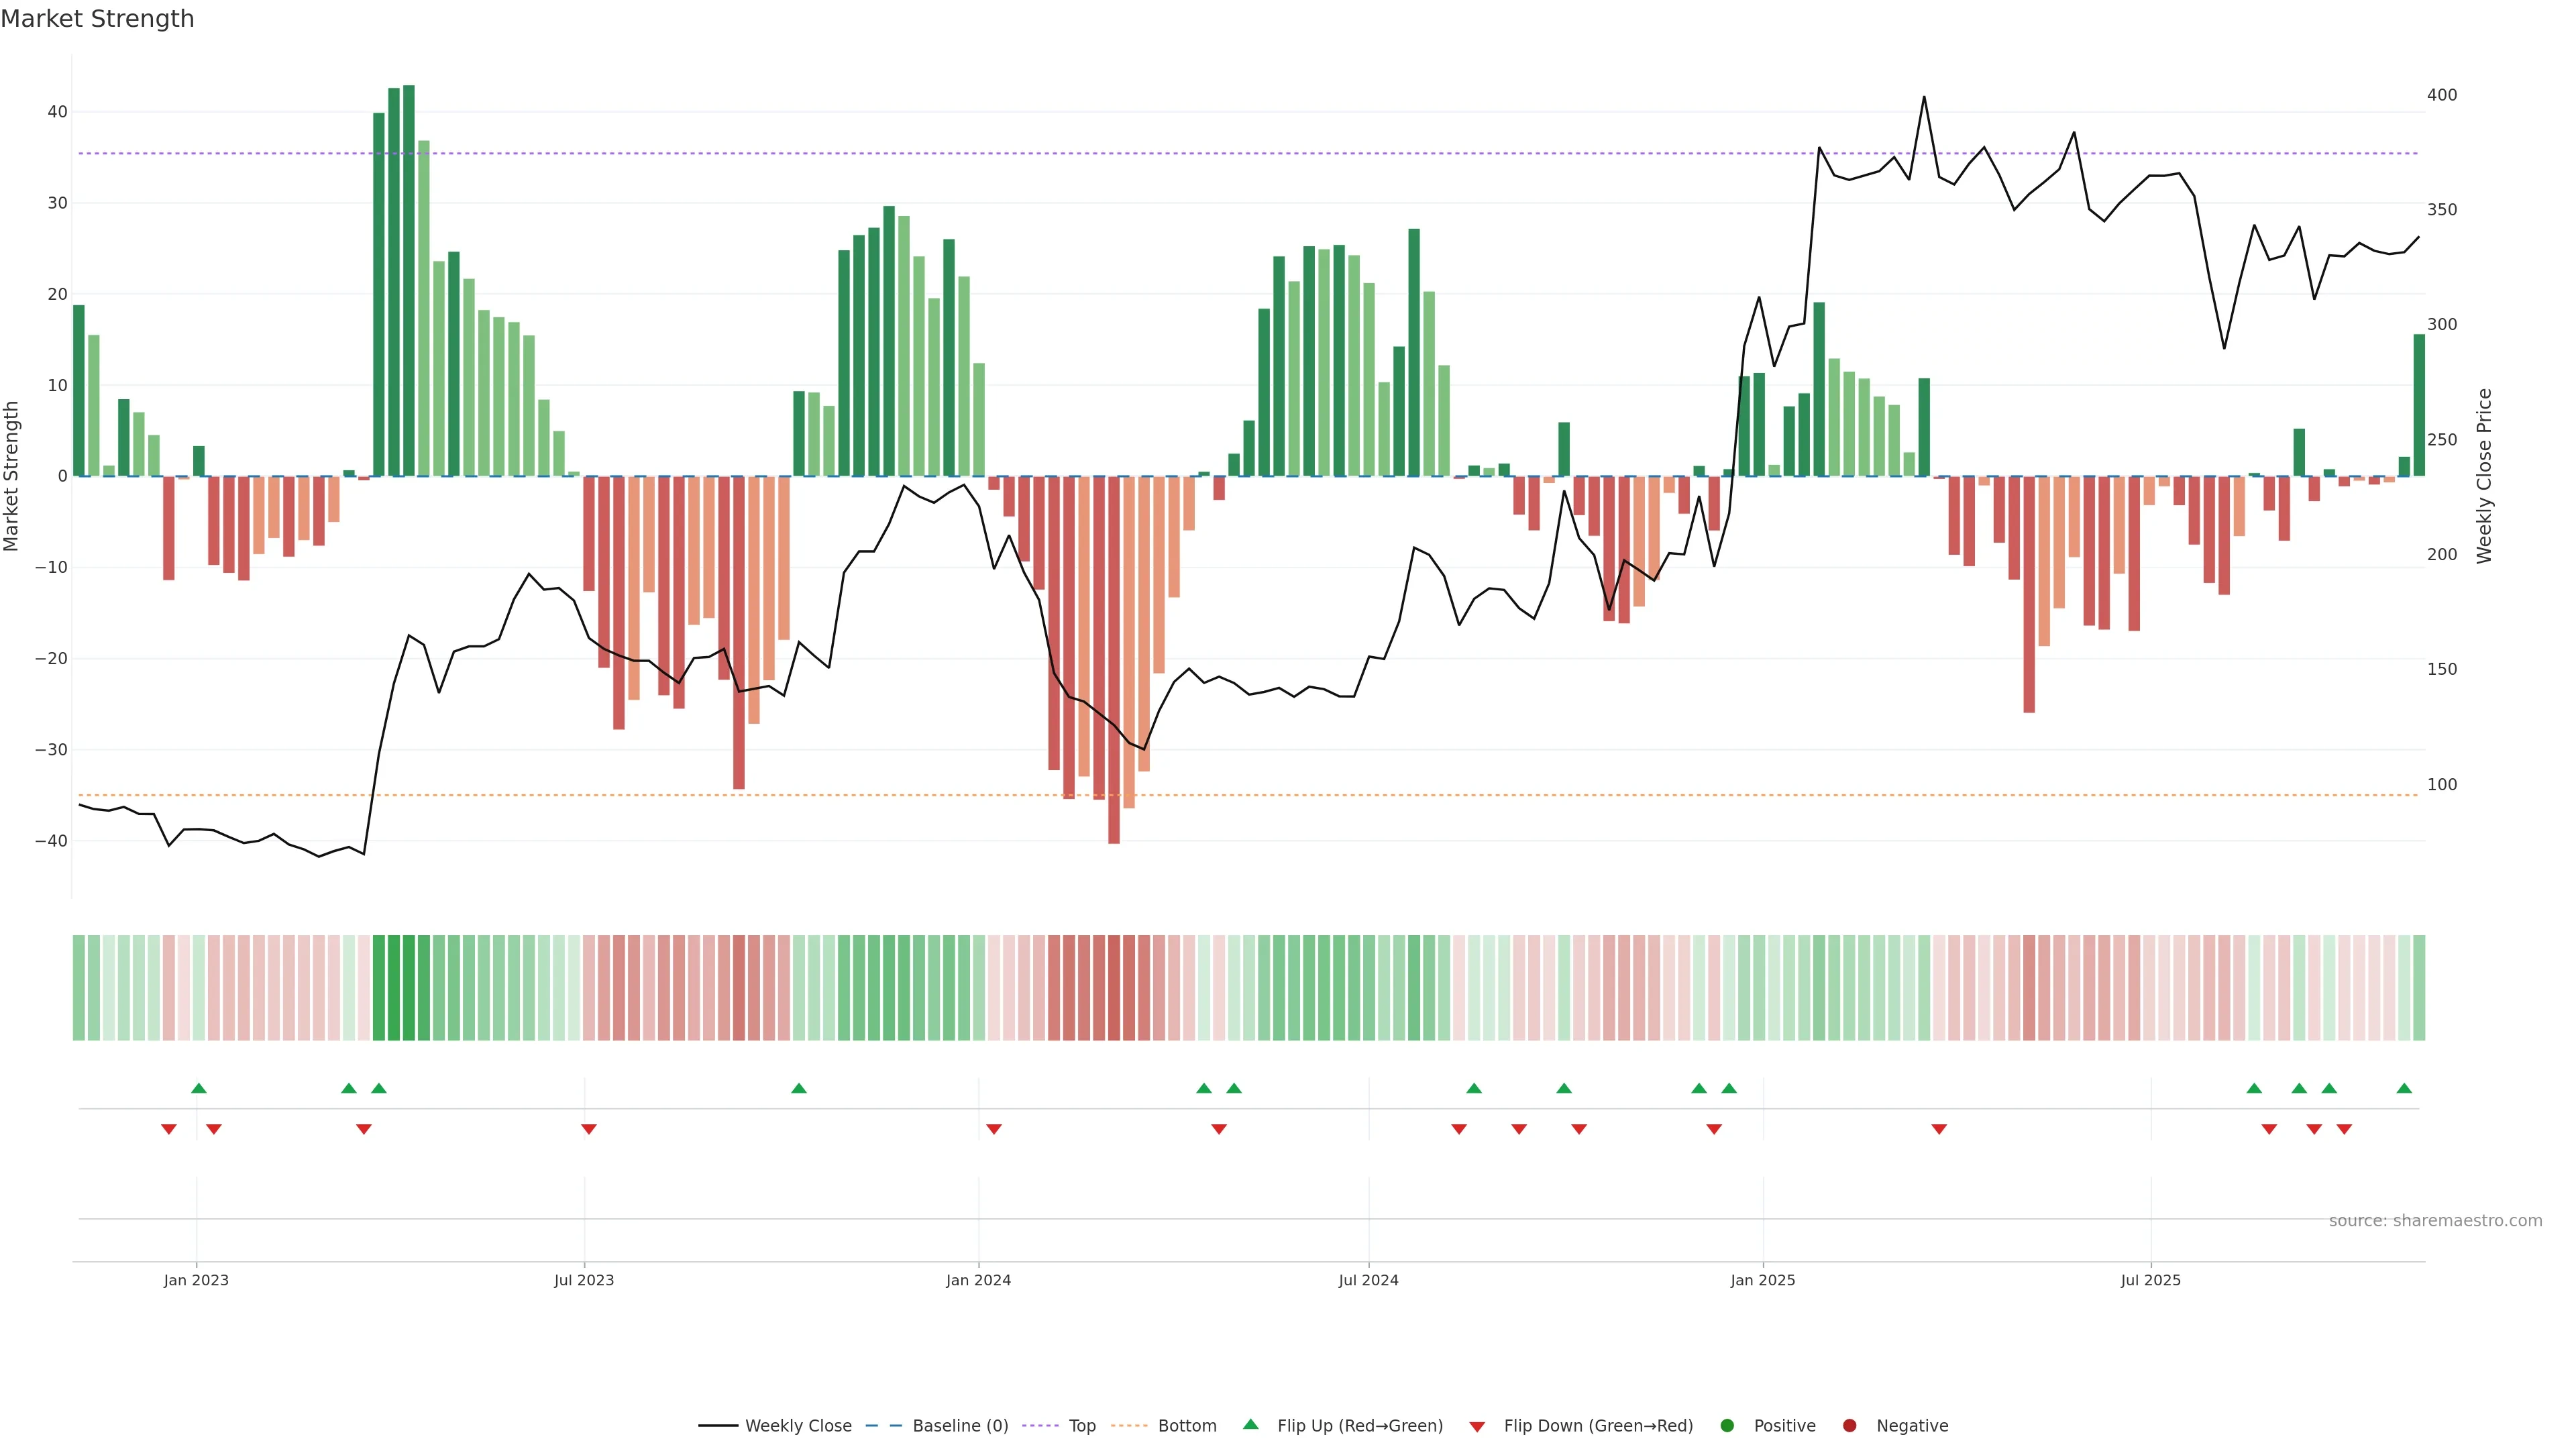Click the Weekly Close Price axis title
Screen dimensions: 2576x1449
click(2484, 476)
